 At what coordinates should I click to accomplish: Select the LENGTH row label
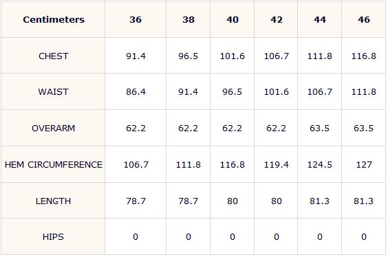(54, 201)
